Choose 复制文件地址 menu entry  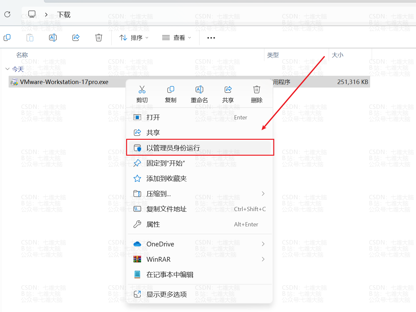(199, 209)
